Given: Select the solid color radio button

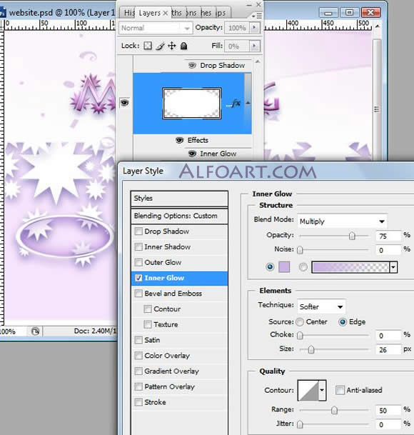Looking at the screenshot, I should [x=270, y=267].
